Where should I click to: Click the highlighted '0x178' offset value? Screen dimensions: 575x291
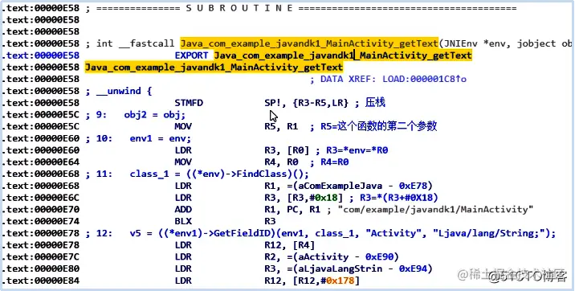341,281
